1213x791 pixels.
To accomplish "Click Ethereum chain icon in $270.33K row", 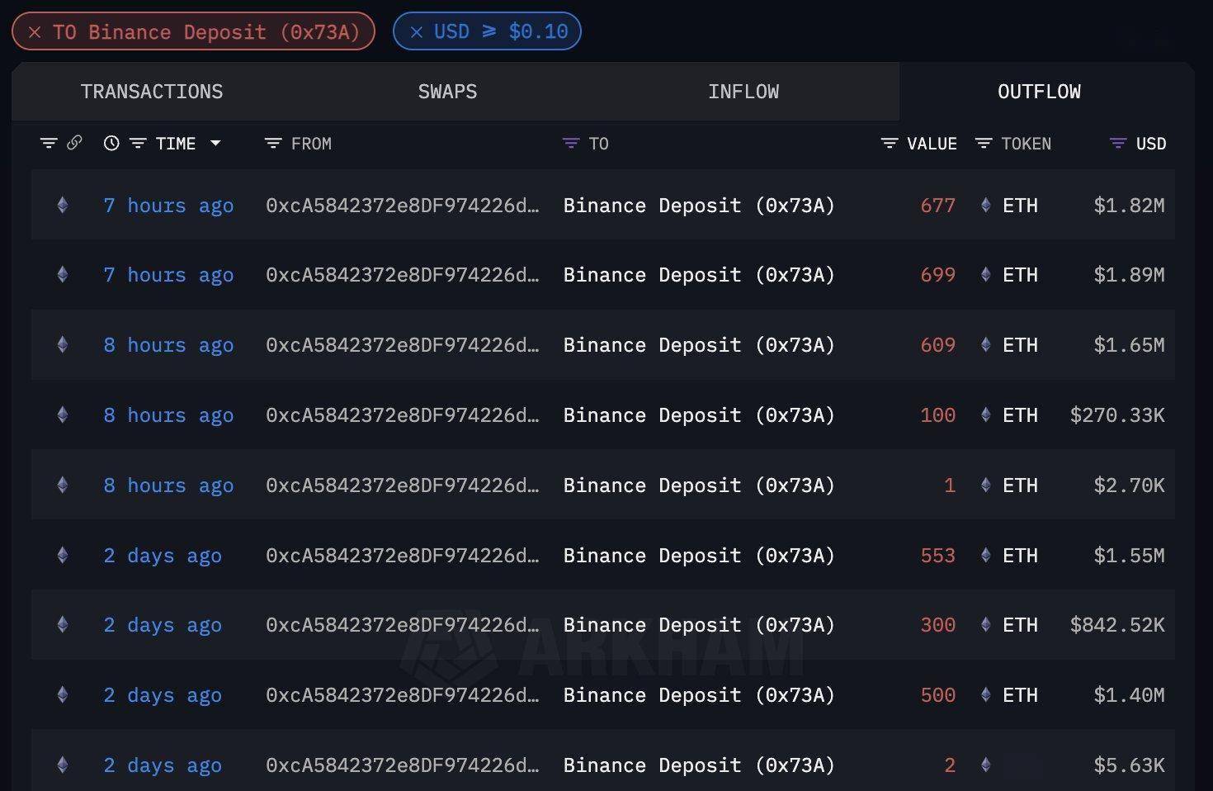I will coord(62,414).
